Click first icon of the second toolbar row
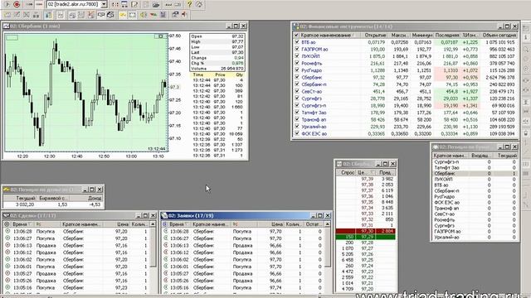 pos(7,15)
